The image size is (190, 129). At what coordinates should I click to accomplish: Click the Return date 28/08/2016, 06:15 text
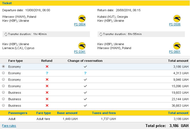[119, 10]
